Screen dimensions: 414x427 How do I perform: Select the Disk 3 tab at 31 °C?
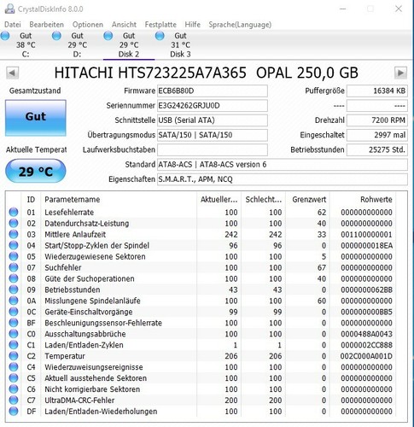coord(180,44)
